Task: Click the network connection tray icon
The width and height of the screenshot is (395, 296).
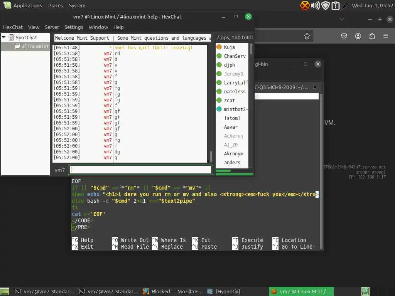Action: coord(345,5)
